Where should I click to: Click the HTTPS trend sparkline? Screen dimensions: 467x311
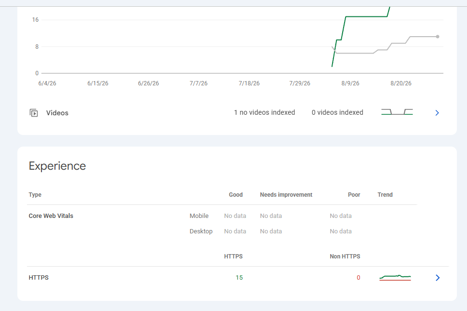(x=395, y=278)
